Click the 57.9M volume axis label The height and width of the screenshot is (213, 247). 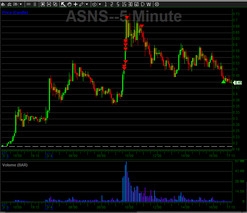240,161
